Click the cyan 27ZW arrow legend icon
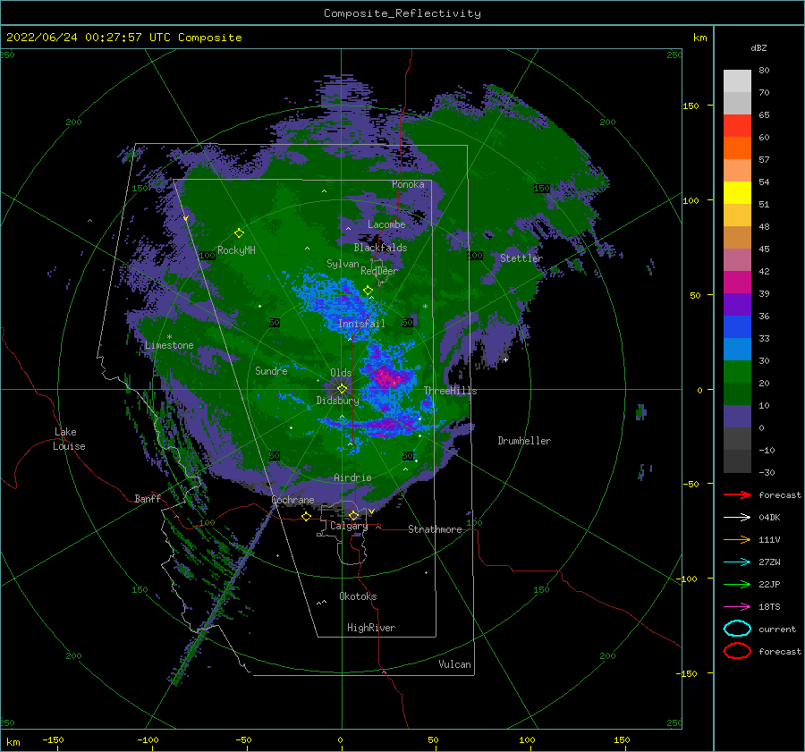 [x=737, y=562]
